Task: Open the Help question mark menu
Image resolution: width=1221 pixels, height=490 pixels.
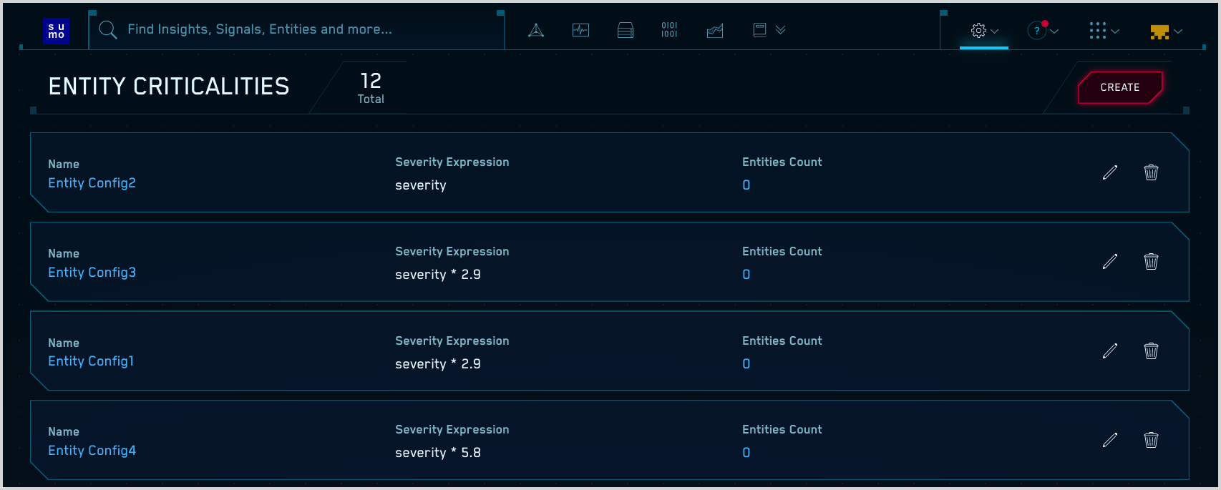Action: pos(1042,31)
